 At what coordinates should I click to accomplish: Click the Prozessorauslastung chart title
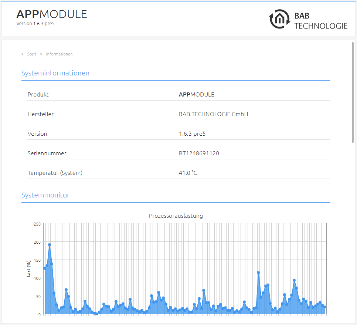[x=176, y=216]
